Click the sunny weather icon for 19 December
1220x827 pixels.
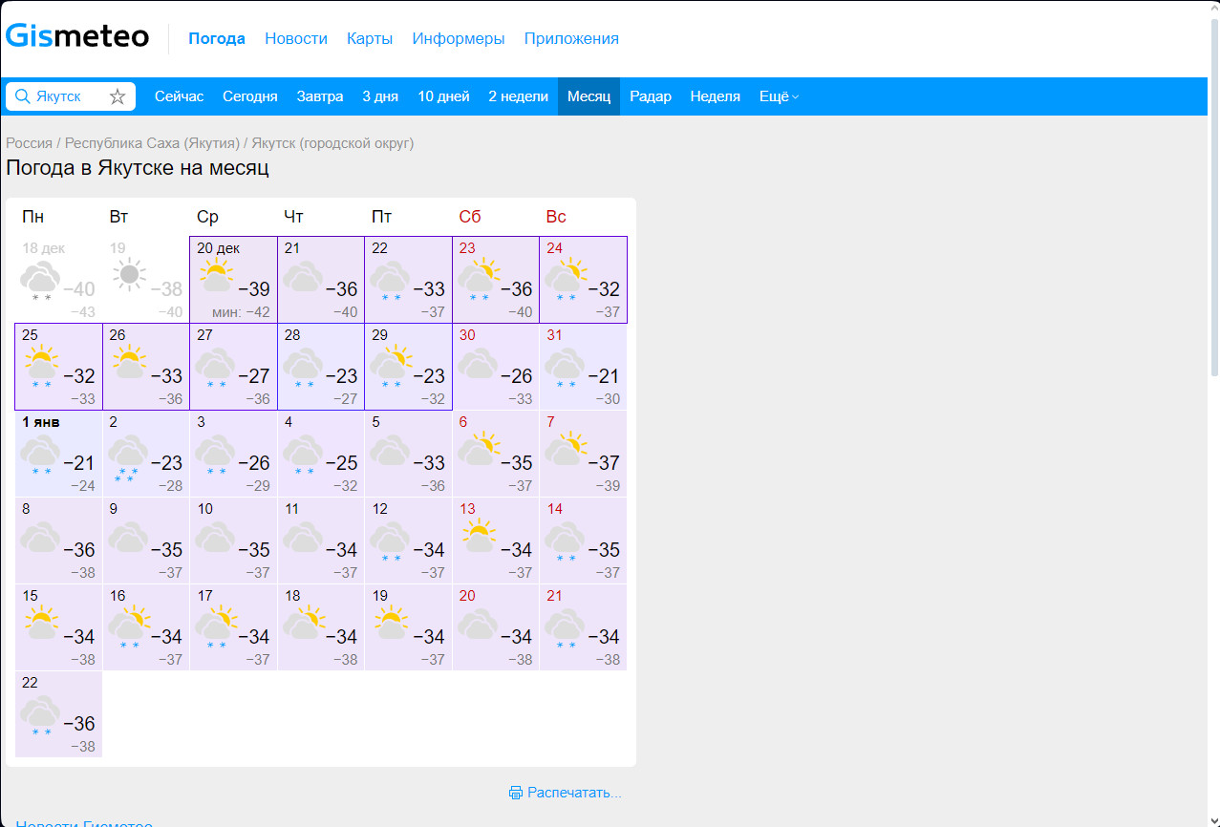129,275
